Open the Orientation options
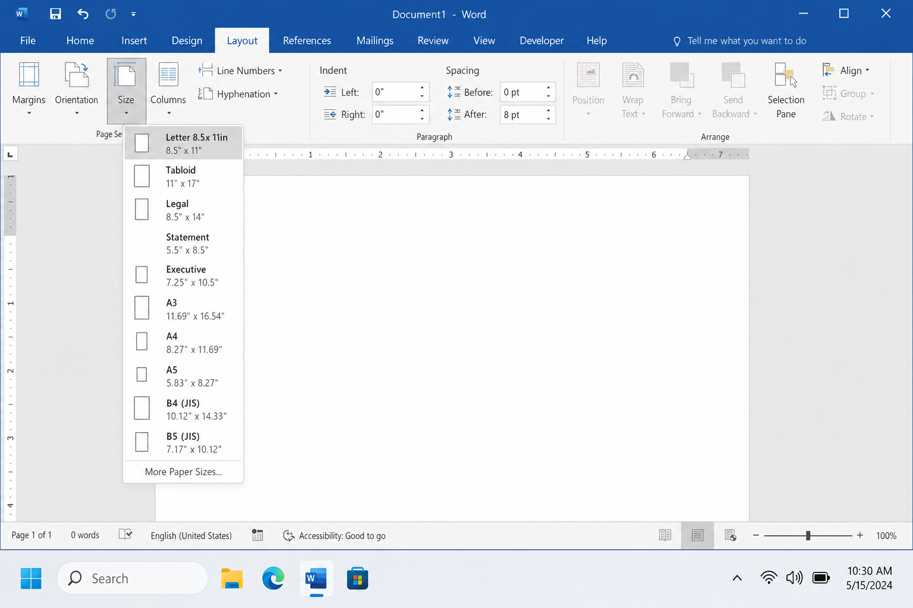 (x=77, y=89)
